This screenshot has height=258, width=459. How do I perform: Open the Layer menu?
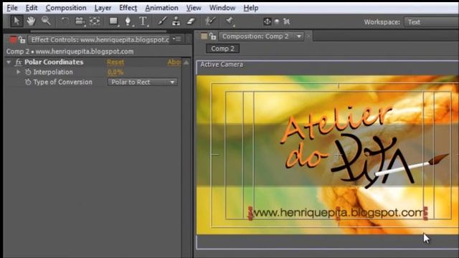click(103, 8)
